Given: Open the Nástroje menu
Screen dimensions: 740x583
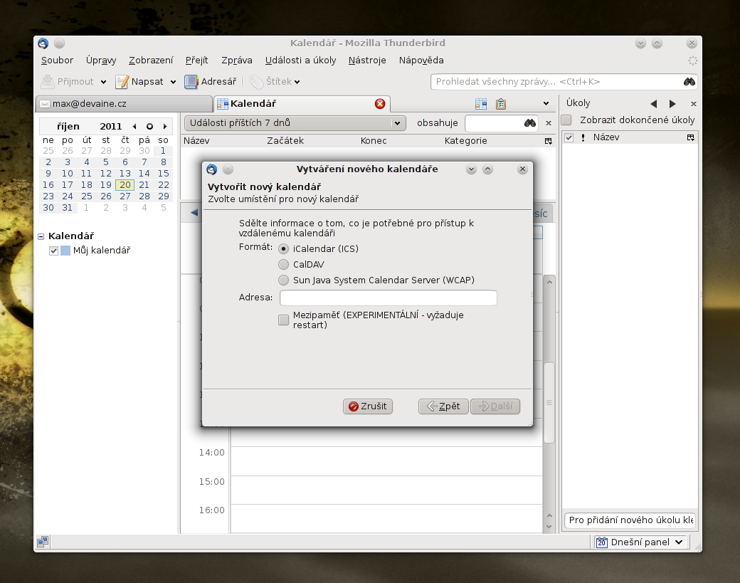Looking at the screenshot, I should [x=367, y=61].
